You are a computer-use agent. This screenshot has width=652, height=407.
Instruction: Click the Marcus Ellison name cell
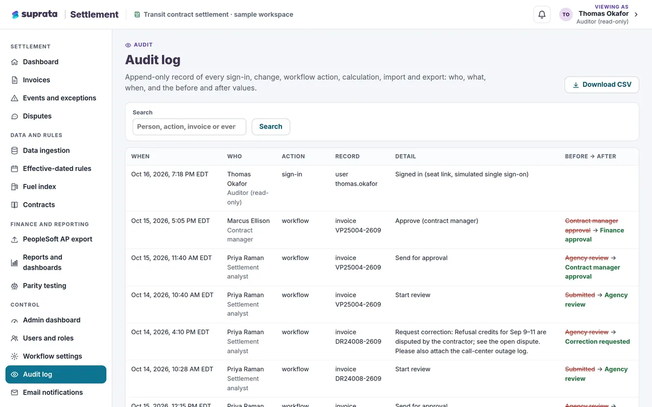[x=249, y=221]
